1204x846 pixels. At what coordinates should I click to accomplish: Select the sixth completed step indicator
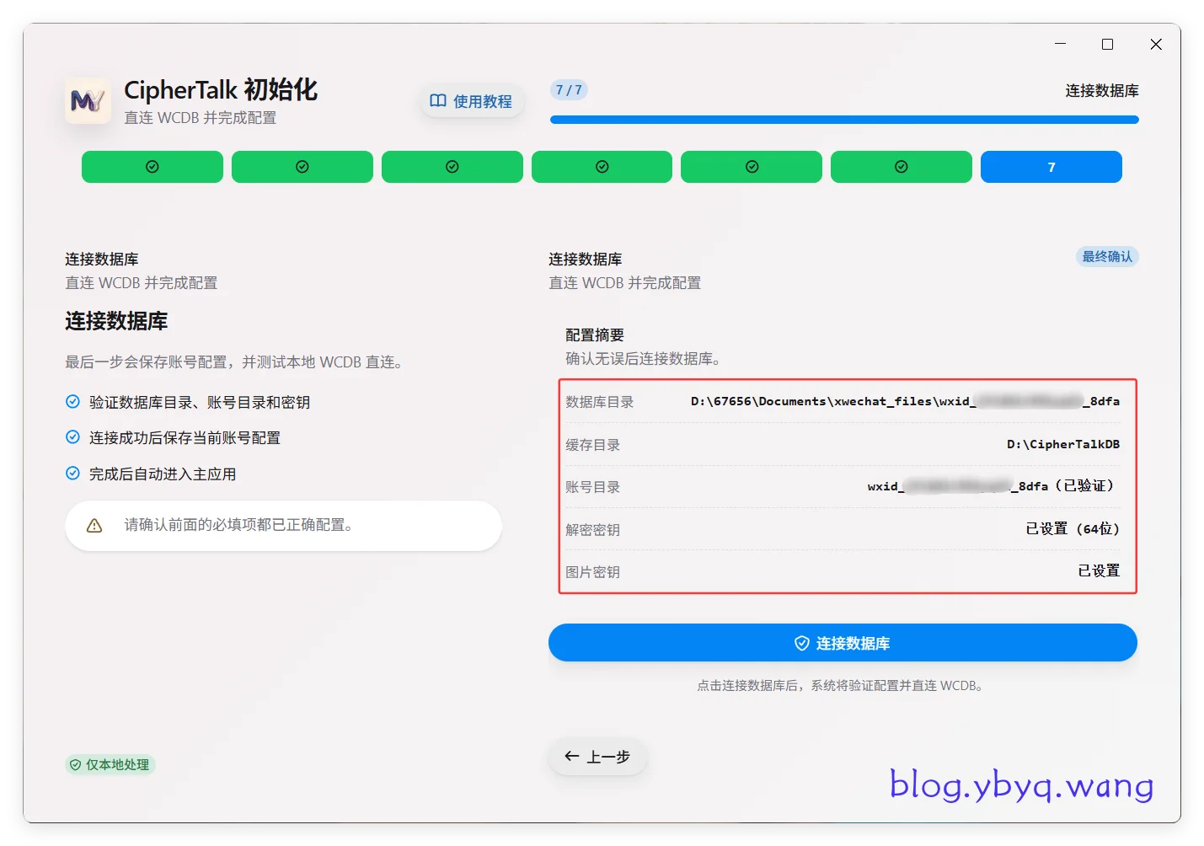[x=902, y=167]
